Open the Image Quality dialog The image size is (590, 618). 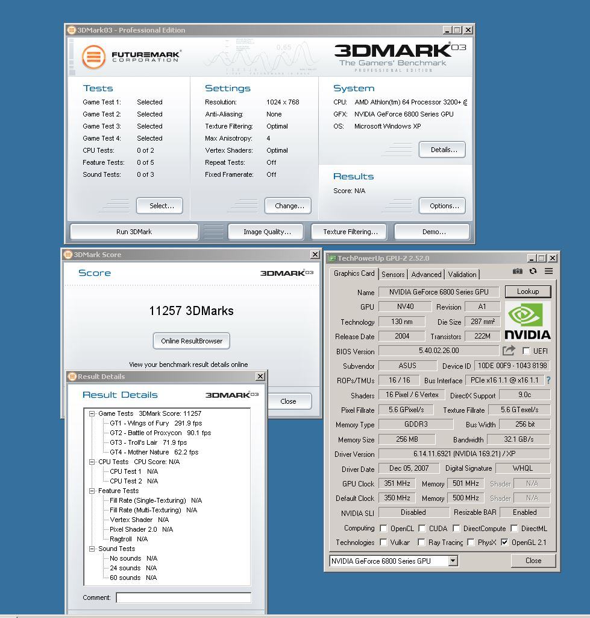[x=267, y=232]
